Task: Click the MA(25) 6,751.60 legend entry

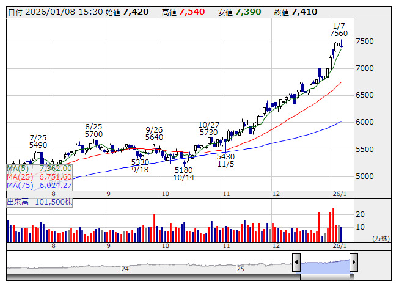Action: tap(39, 177)
